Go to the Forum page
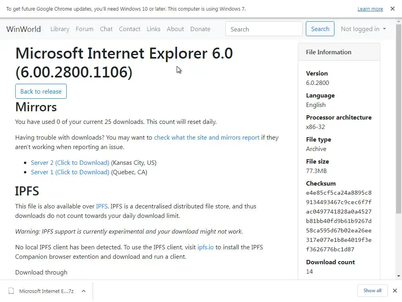402x302 pixels. [84, 29]
